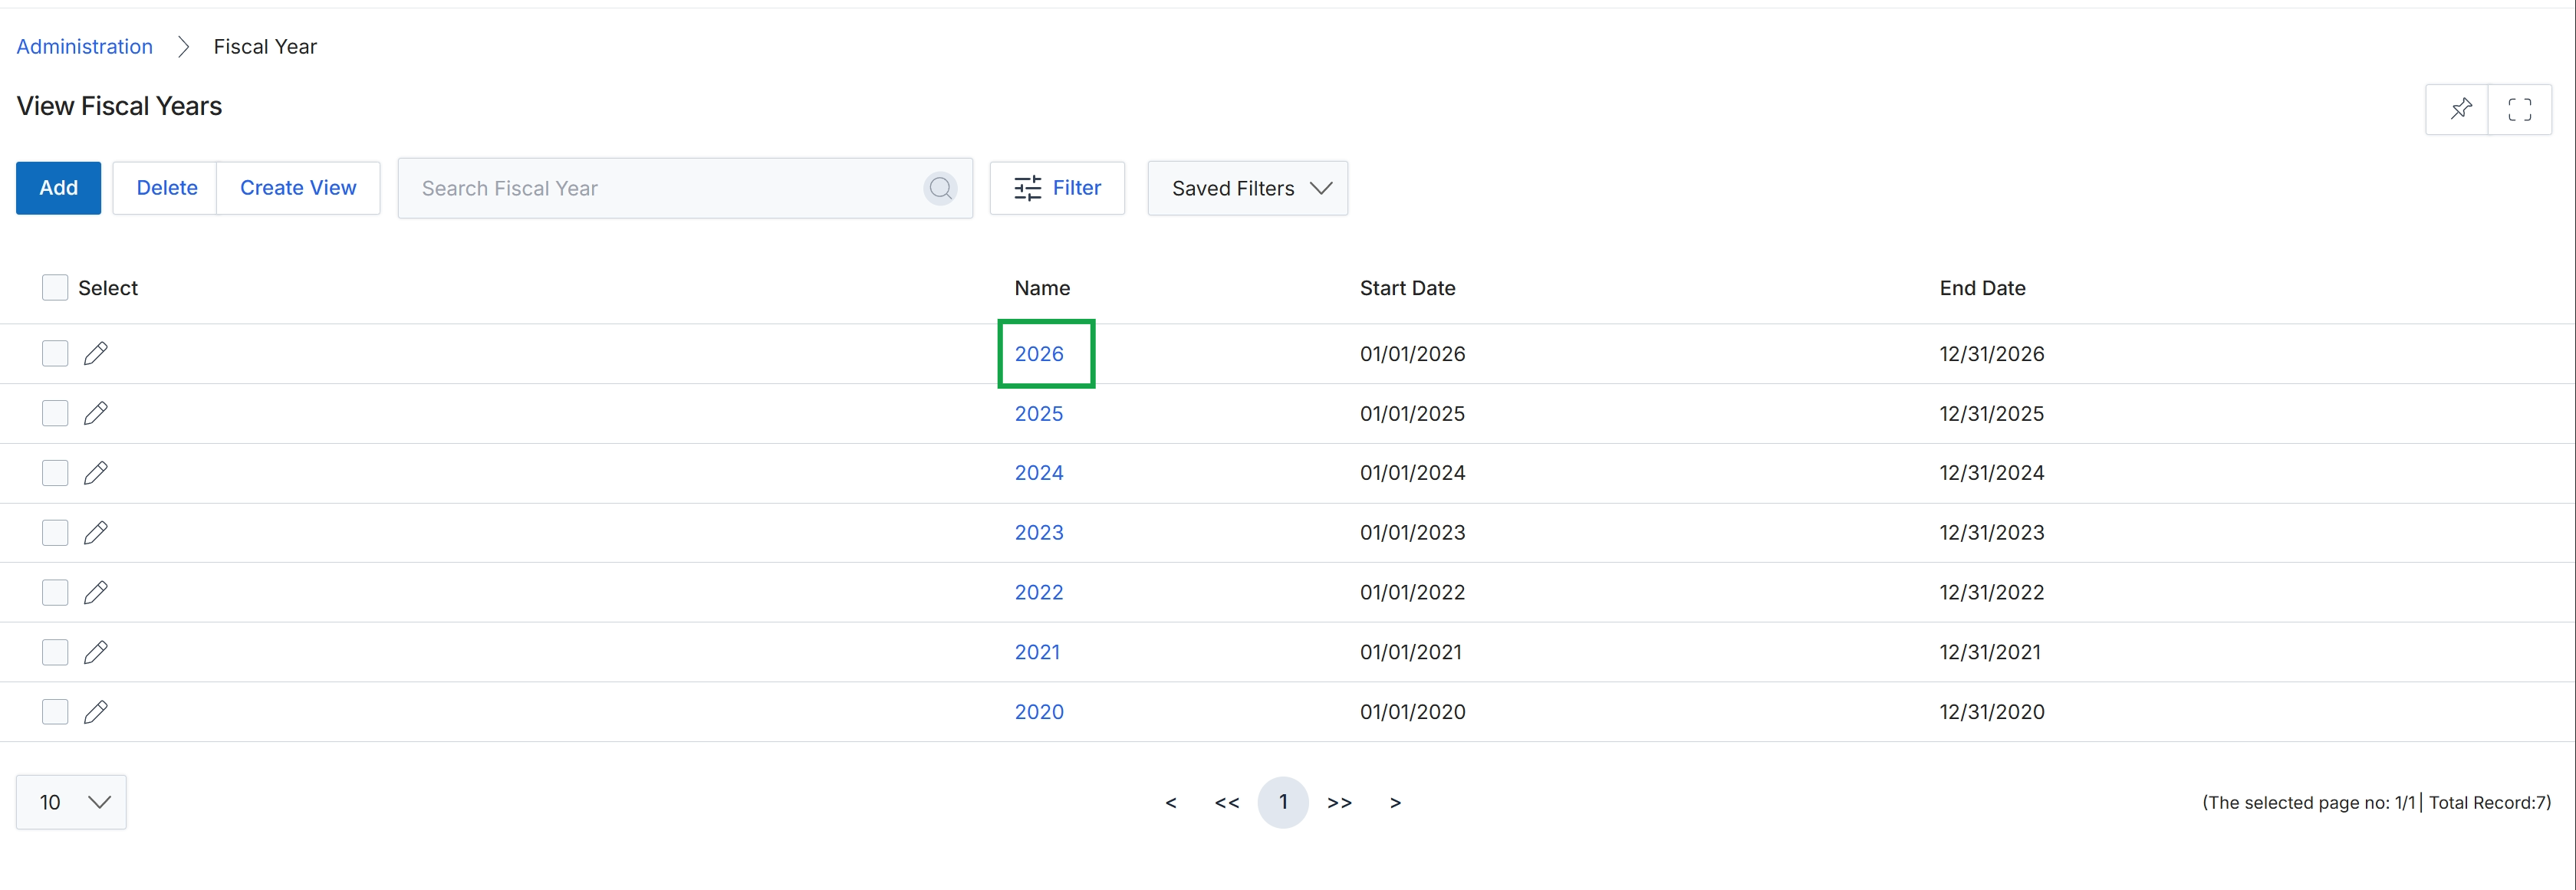Viewport: 2576px width, 890px height.
Task: Click Create View button
Action: pos(298,188)
